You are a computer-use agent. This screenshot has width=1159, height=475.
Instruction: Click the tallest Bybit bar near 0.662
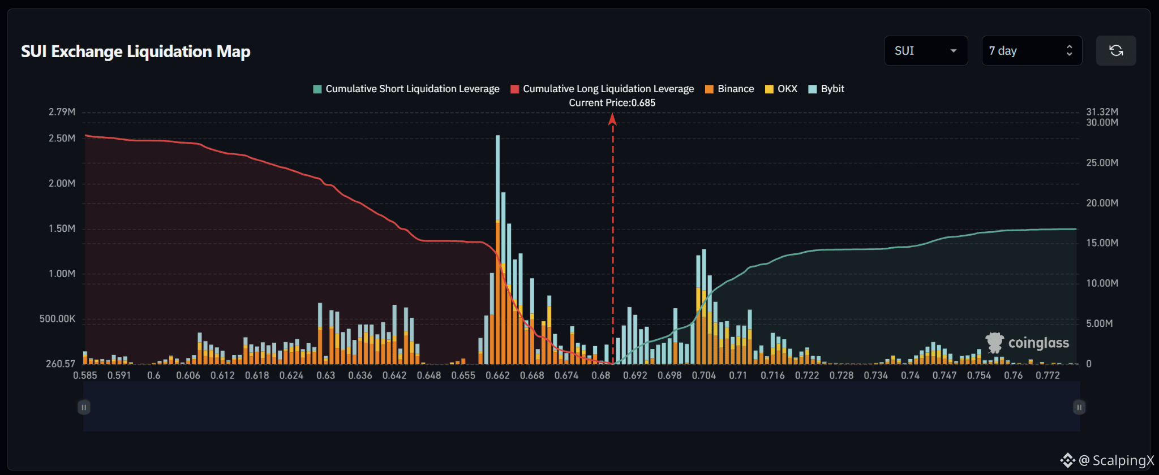[498, 178]
